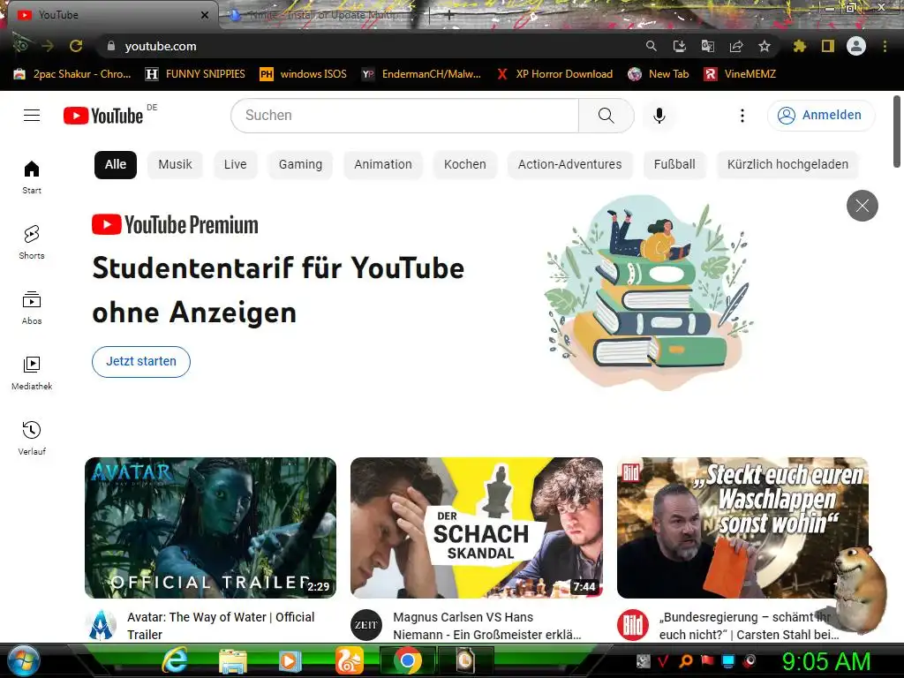Select the Action-Adventures filter chip
904x678 pixels.
[x=569, y=165]
